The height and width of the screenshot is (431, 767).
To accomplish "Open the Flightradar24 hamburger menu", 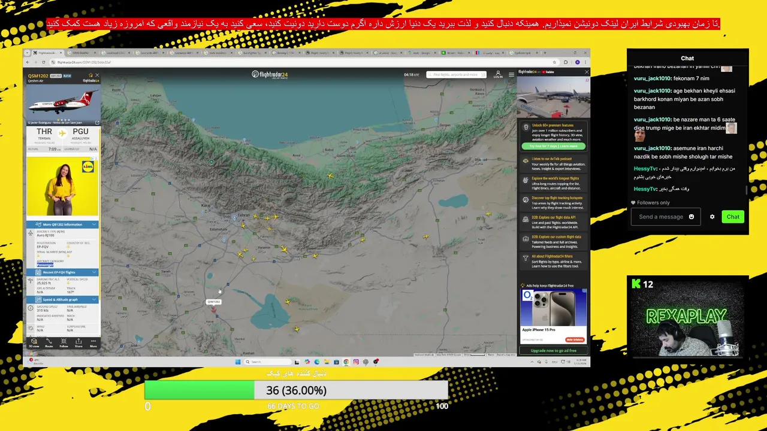I will (511, 74).
